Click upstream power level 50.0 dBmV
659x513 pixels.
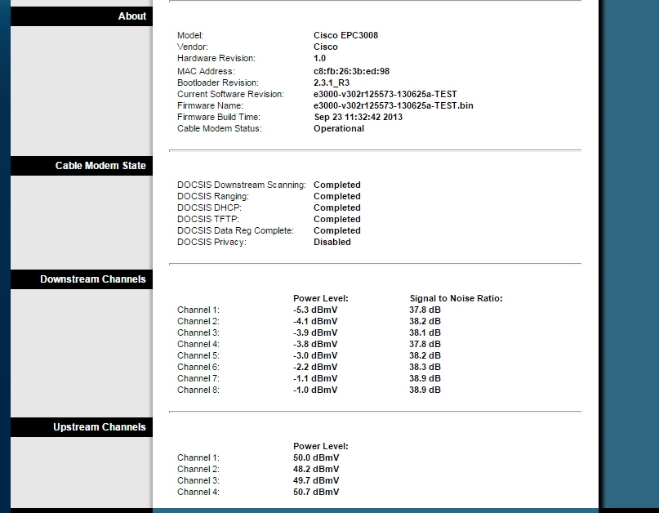316,457
